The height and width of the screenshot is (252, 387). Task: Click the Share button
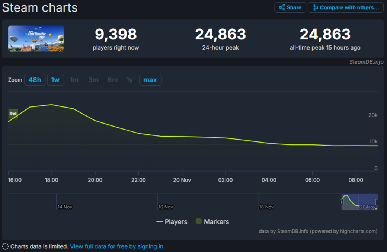coord(290,7)
